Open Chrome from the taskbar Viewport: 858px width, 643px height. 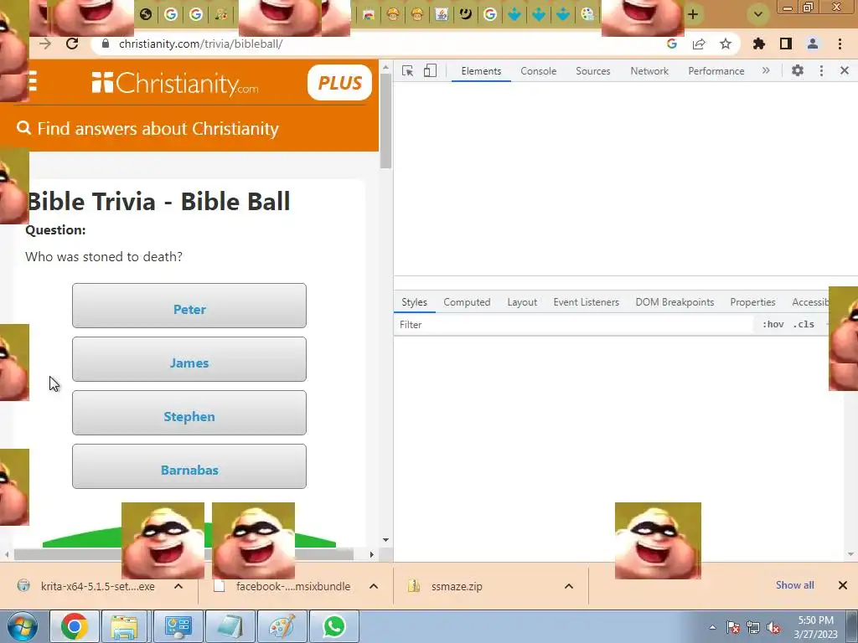coord(75,626)
